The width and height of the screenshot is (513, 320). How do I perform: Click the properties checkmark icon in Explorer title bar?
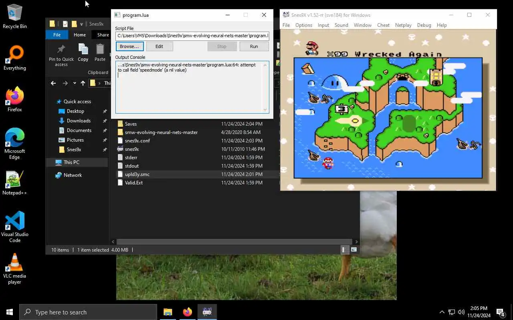(x=65, y=24)
